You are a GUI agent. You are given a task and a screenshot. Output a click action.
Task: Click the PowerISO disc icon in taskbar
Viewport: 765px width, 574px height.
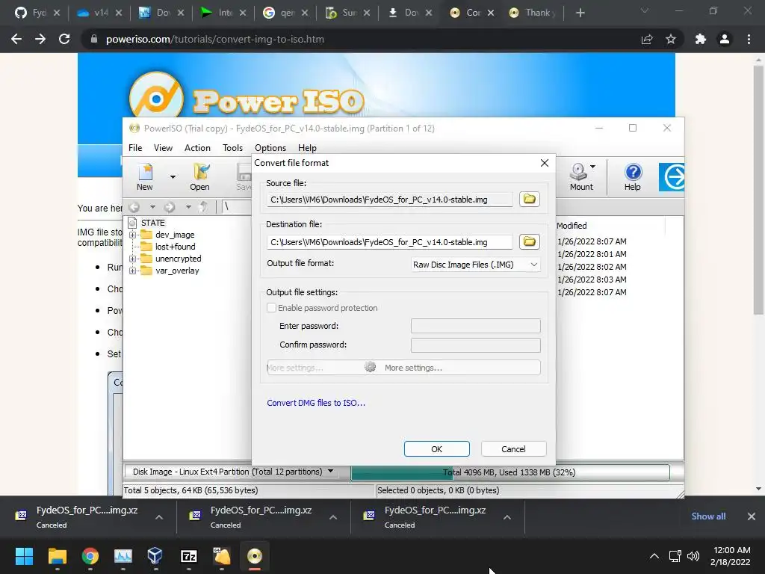[255, 556]
